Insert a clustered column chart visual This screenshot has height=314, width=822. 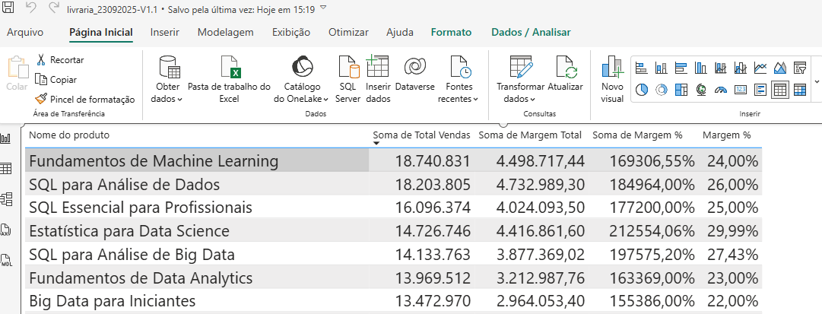click(x=701, y=68)
